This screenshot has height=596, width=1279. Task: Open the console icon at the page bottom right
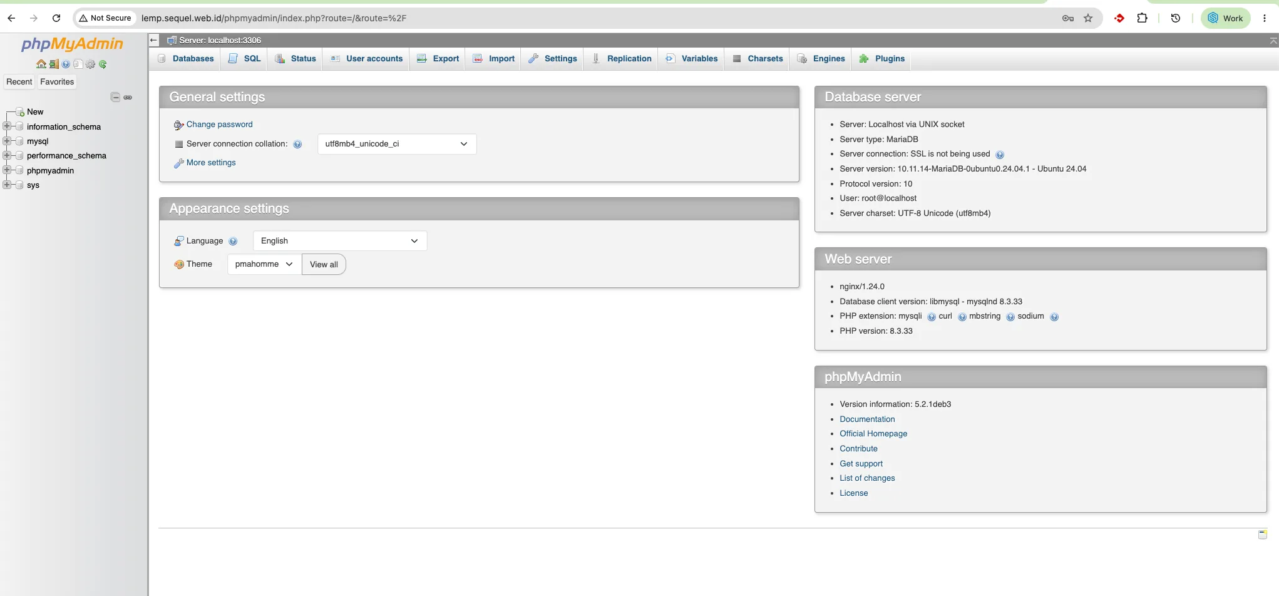click(1263, 534)
